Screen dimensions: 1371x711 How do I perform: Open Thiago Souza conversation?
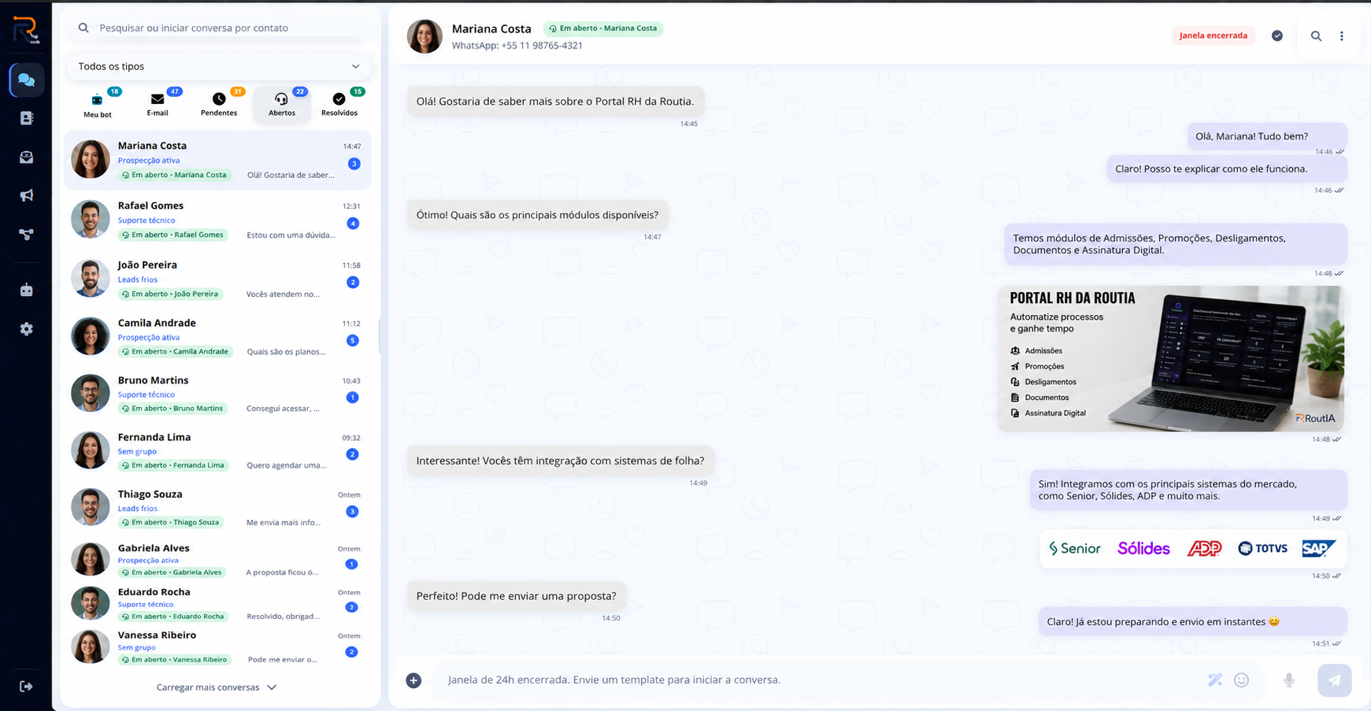(217, 508)
